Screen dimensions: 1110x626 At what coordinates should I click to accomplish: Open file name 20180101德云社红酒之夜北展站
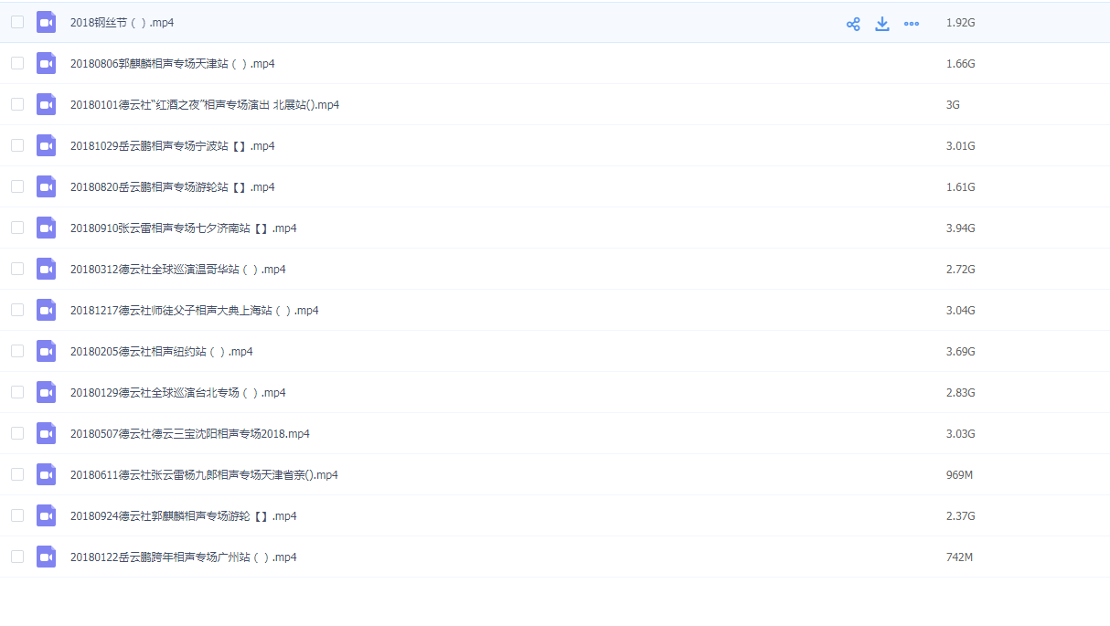click(x=205, y=105)
